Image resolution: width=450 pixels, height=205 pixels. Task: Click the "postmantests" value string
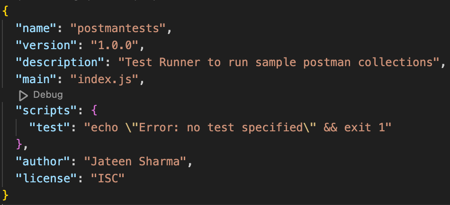click(x=120, y=29)
